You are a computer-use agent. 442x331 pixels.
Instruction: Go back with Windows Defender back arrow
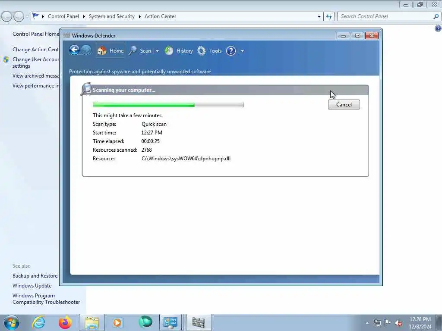click(74, 50)
